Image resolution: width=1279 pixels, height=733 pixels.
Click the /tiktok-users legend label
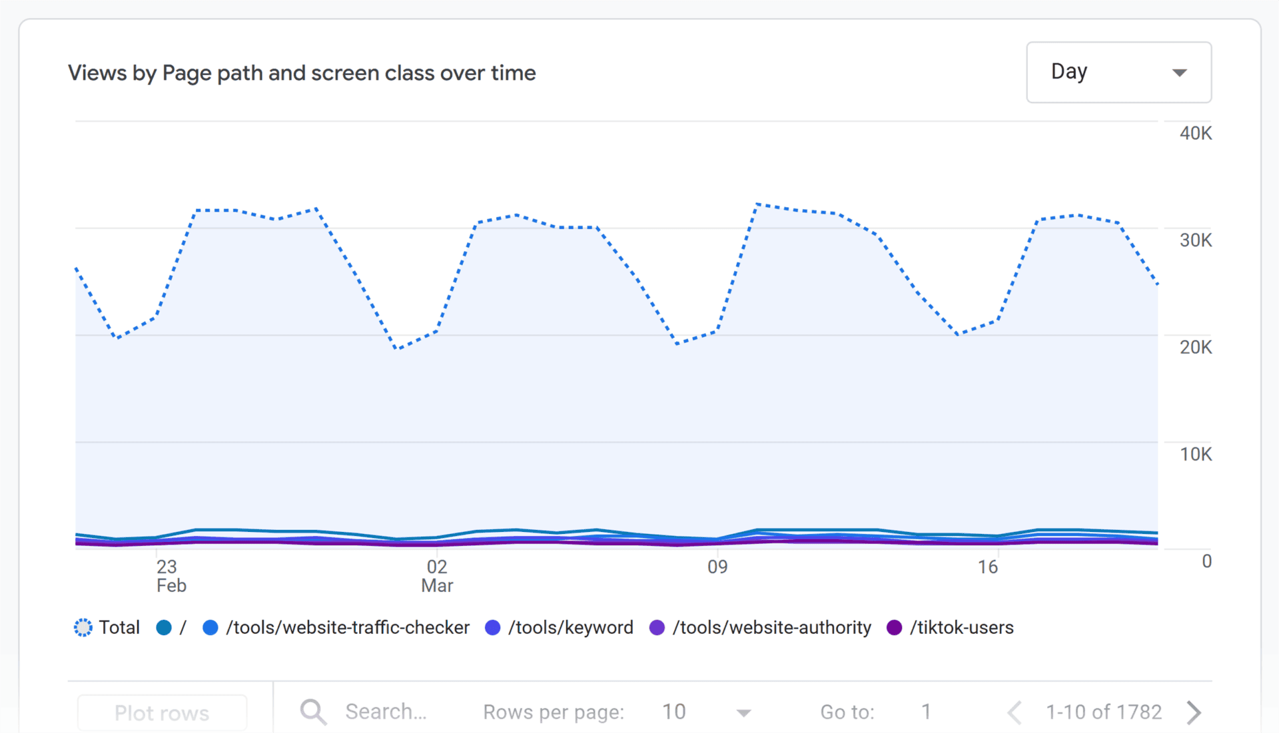click(x=961, y=627)
